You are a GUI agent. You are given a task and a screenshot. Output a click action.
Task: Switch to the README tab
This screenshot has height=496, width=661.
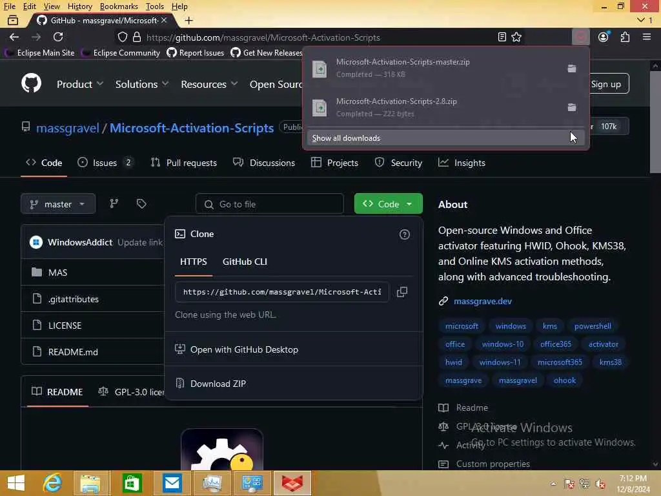coord(57,392)
